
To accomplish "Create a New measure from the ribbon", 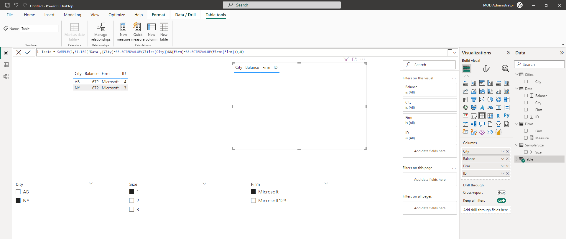I will tap(123, 32).
